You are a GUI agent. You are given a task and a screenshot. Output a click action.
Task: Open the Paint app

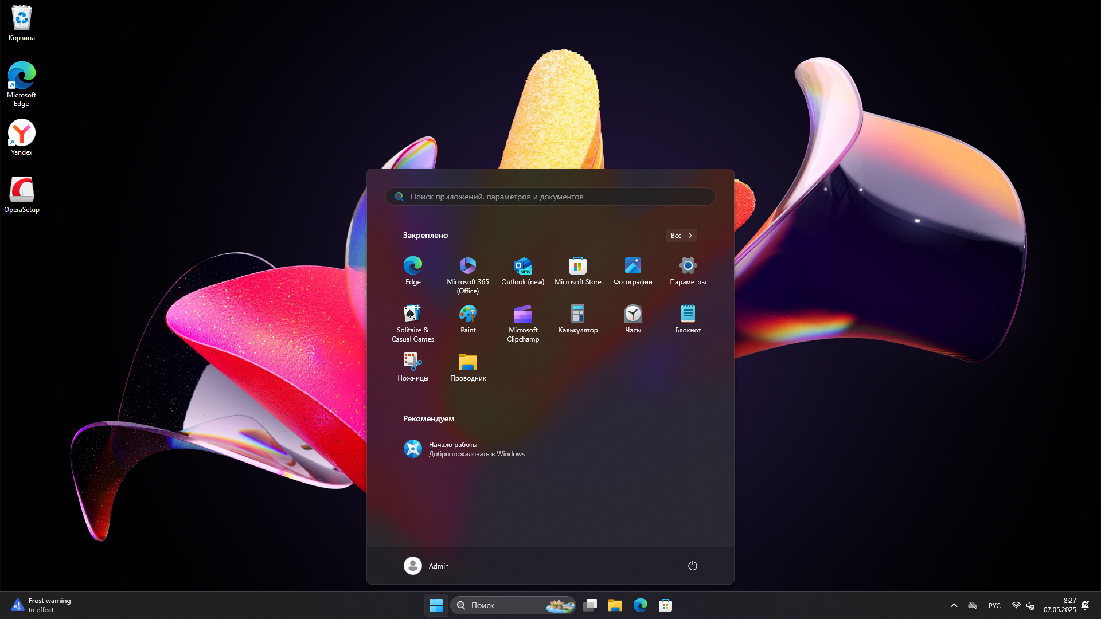468,320
